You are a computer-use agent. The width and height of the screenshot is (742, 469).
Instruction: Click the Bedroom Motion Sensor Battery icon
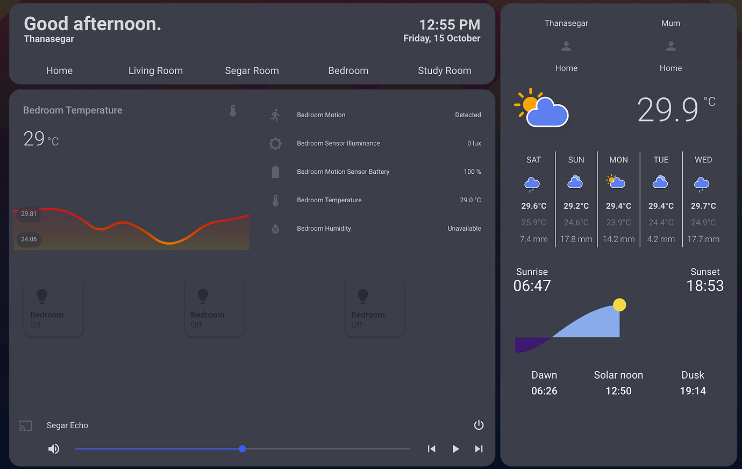pos(275,172)
